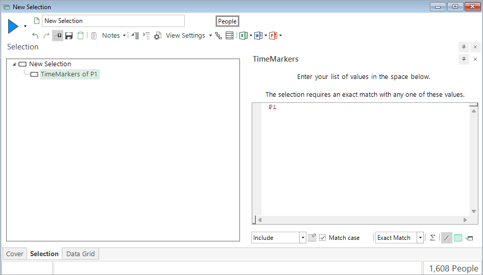483x275 pixels.
Task: Open the Notes clipboard icon
Action: click(x=94, y=36)
